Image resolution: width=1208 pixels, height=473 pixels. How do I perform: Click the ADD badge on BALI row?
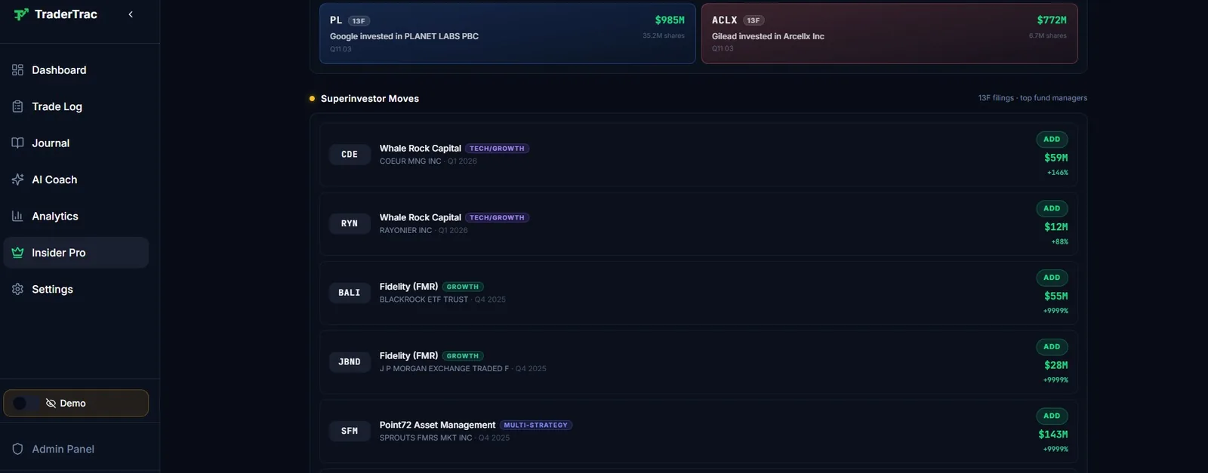click(1052, 278)
